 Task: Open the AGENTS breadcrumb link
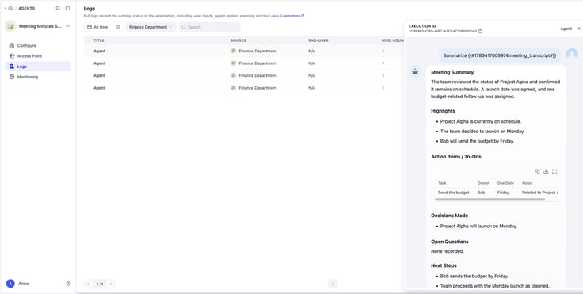tap(27, 8)
